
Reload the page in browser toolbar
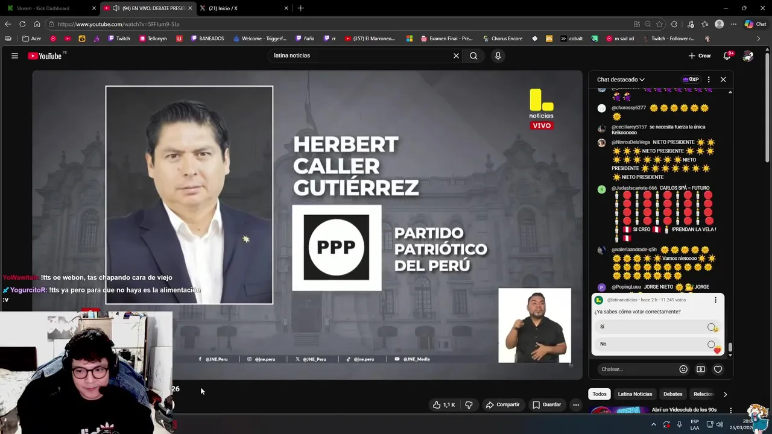(x=22, y=24)
